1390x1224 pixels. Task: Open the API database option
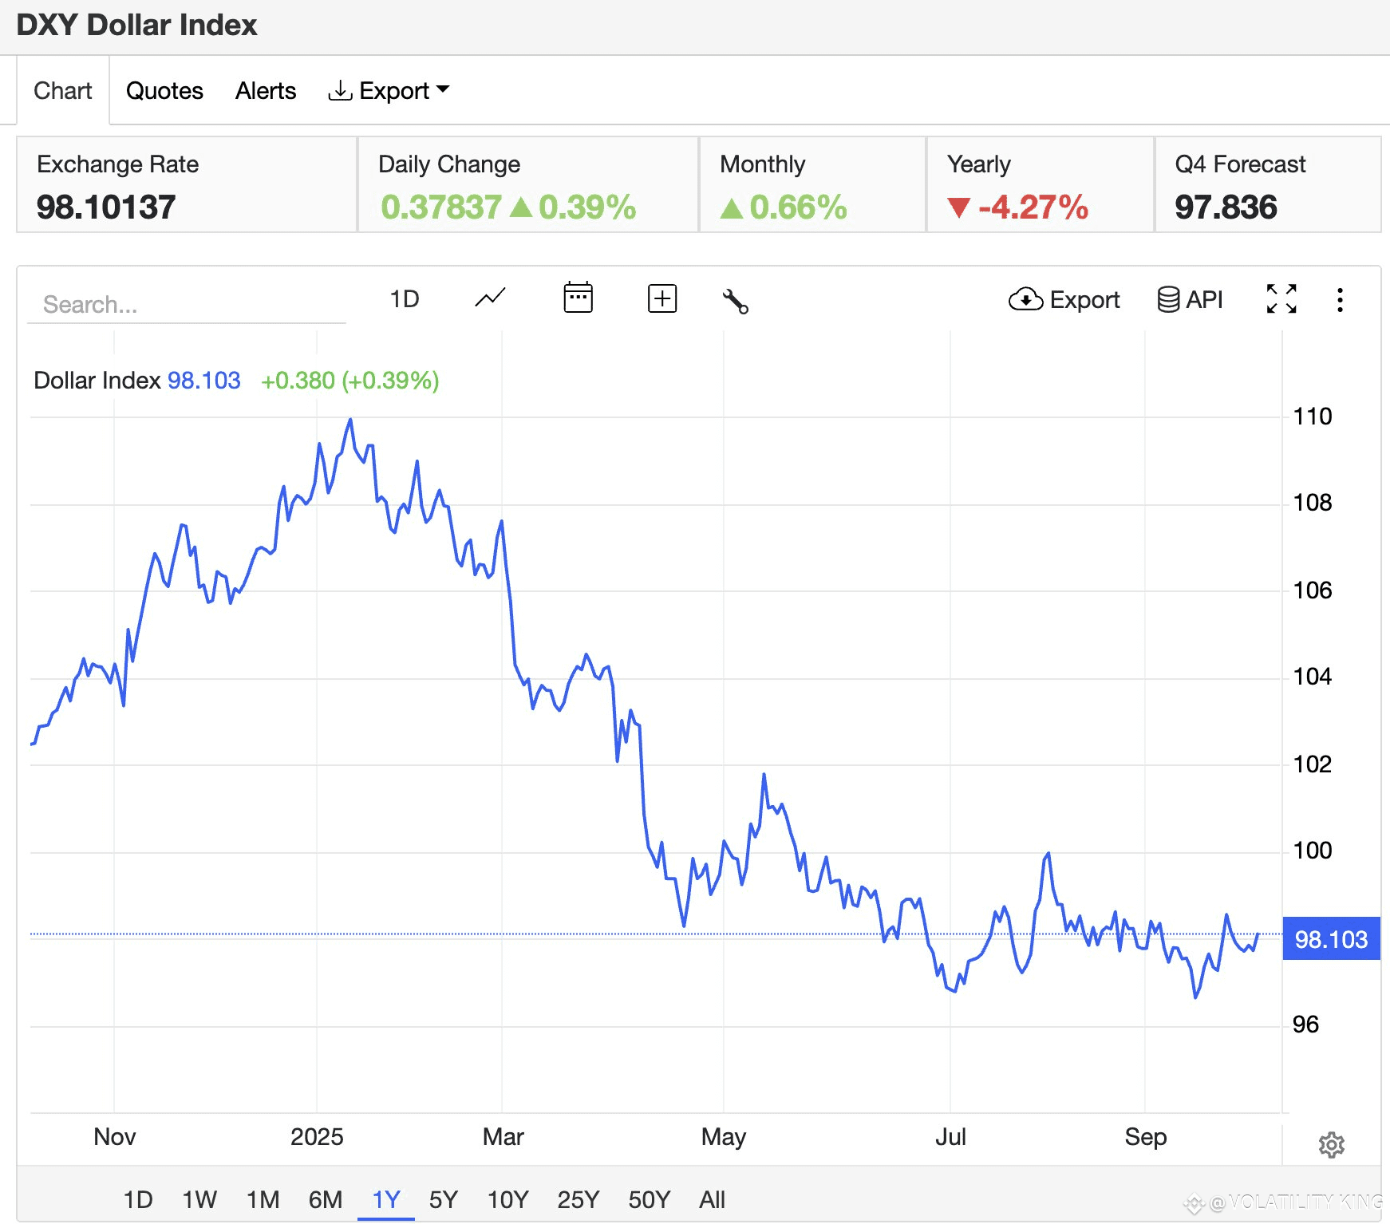coord(1190,299)
